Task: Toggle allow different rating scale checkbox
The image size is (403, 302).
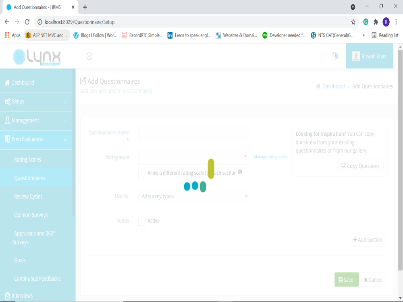Action: 141,173
